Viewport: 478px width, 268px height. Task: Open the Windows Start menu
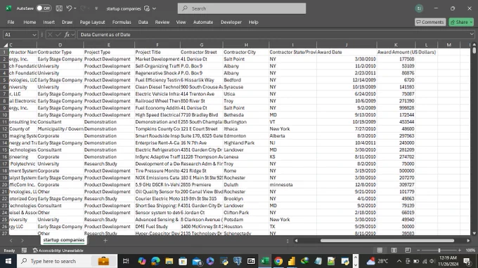8,261
